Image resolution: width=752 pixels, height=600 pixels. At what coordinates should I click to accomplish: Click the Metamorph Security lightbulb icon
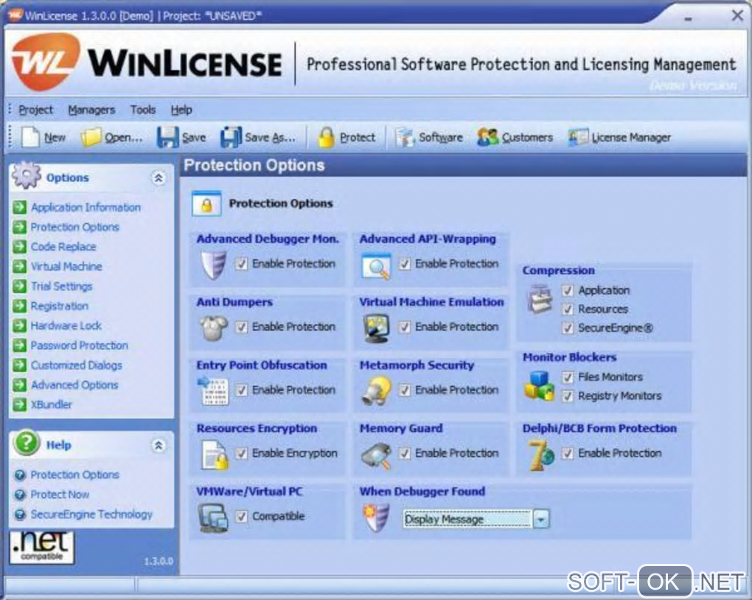[377, 391]
